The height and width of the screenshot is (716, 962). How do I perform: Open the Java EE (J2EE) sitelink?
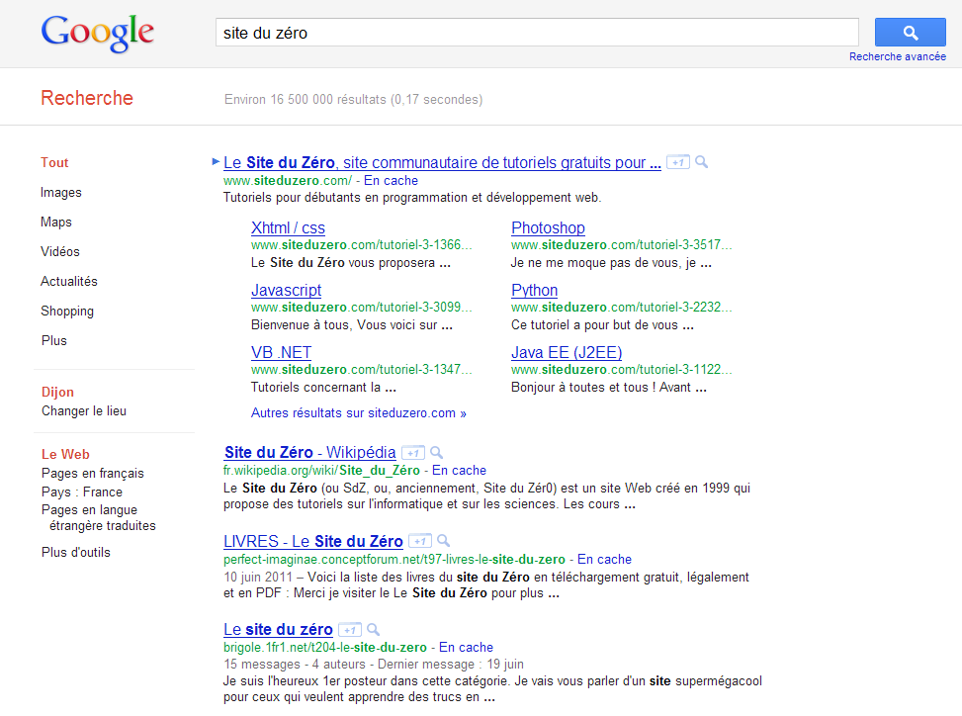click(567, 353)
